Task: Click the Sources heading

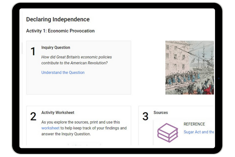Action: click(161, 113)
